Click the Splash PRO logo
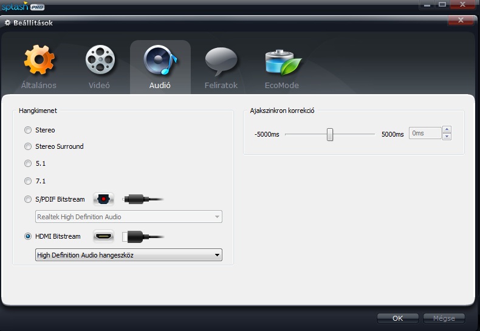This screenshot has width=480, height=331. (x=23, y=6)
